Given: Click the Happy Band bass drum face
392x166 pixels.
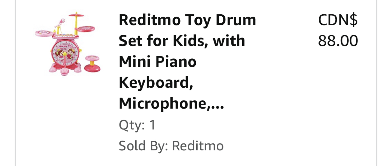Looking at the screenshot, I should pos(65,52).
